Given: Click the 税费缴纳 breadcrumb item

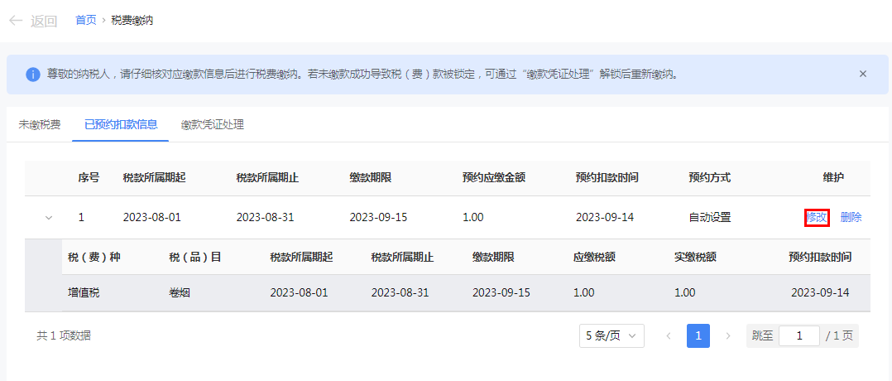Looking at the screenshot, I should 132,21.
